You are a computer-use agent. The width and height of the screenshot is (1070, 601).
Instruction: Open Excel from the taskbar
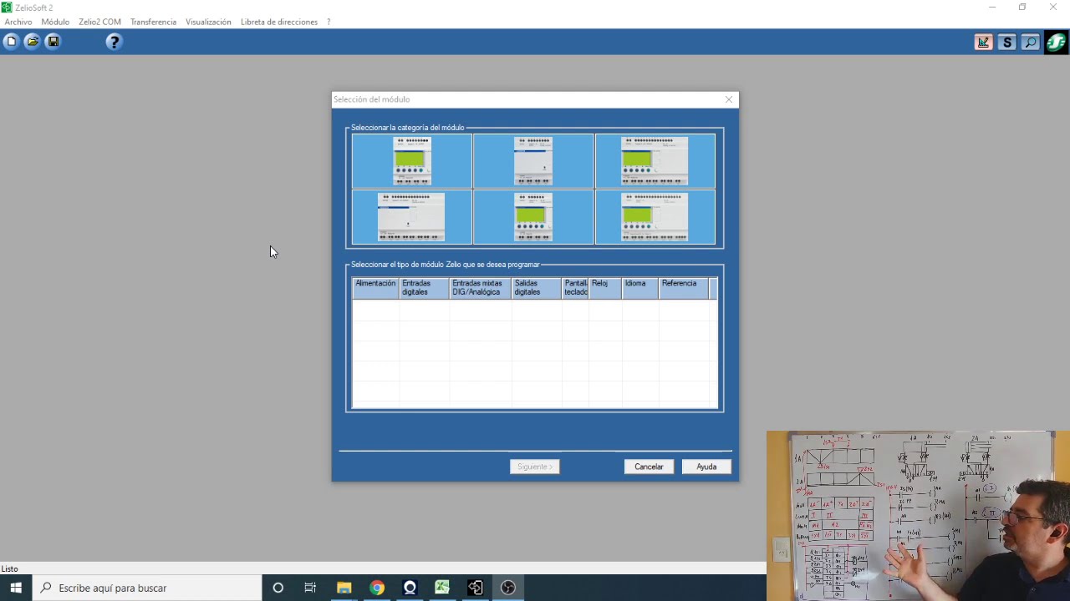coord(442,588)
